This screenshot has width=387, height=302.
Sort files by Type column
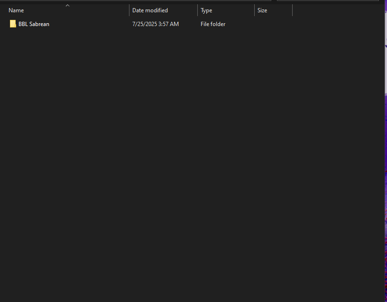coord(206,10)
